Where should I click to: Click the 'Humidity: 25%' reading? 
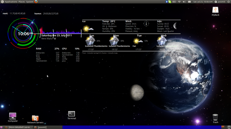click(x=109, y=31)
